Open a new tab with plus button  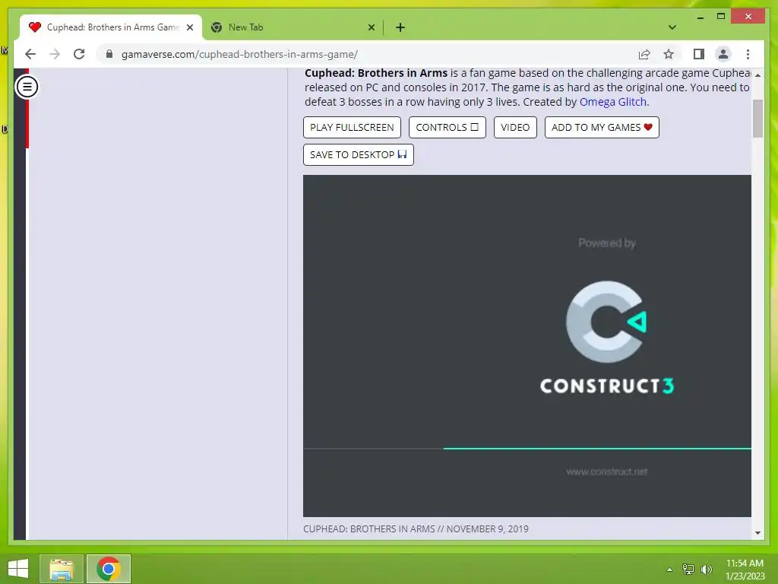(400, 27)
